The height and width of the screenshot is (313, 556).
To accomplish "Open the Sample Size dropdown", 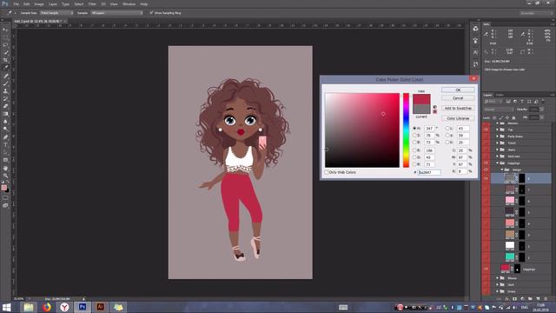I will (x=56, y=13).
